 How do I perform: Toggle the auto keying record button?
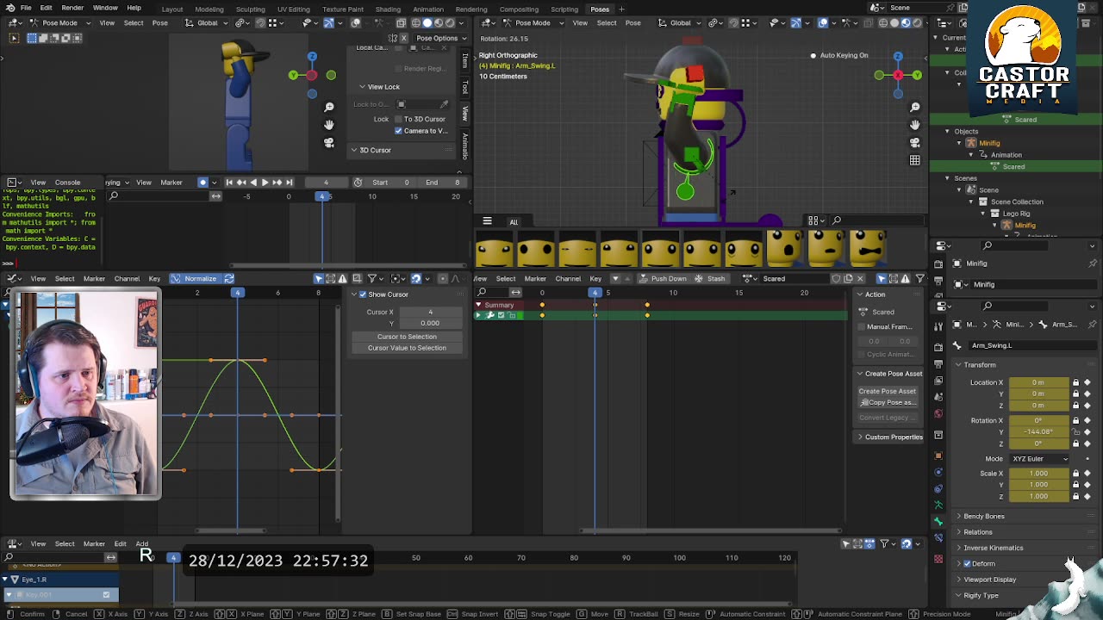(x=203, y=183)
